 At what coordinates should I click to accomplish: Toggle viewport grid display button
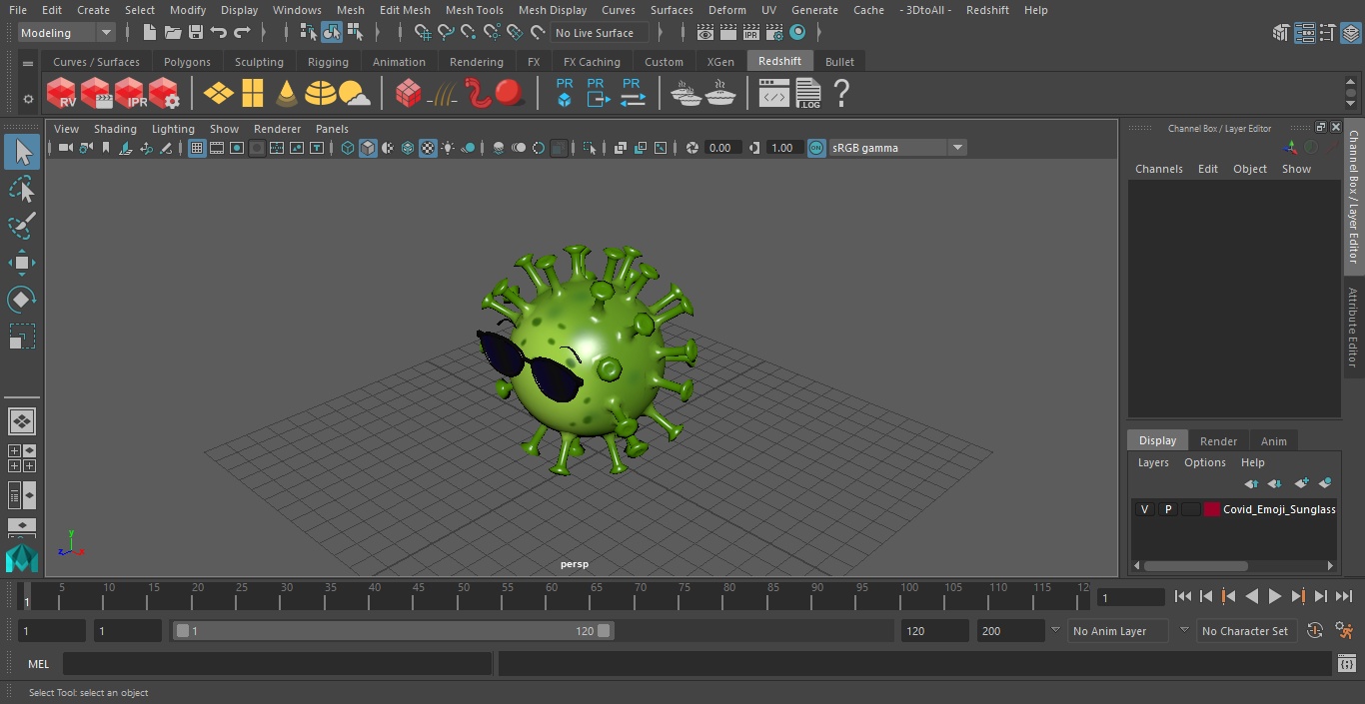pyautogui.click(x=197, y=148)
